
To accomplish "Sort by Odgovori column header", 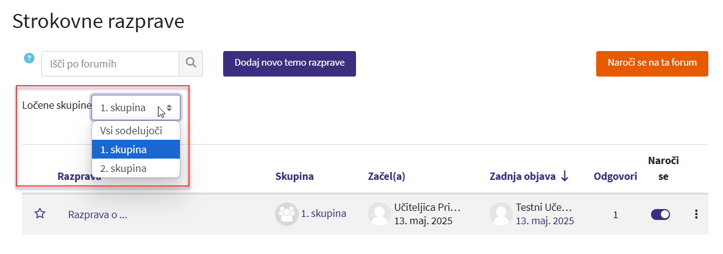I will tap(615, 177).
